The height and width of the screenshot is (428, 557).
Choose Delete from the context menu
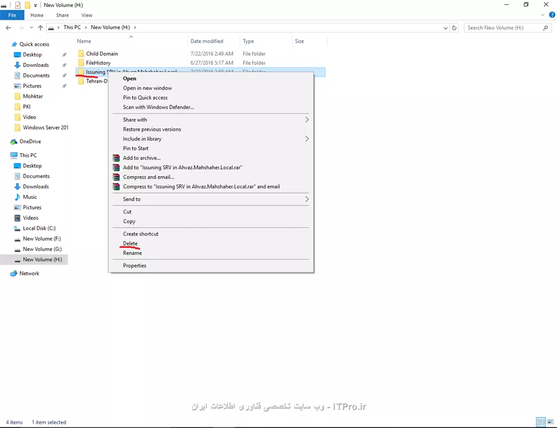(x=130, y=243)
